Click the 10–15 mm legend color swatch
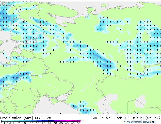Image resolution: width=161 pixels, height=124 pixels. pyautogui.click(x=34, y=121)
